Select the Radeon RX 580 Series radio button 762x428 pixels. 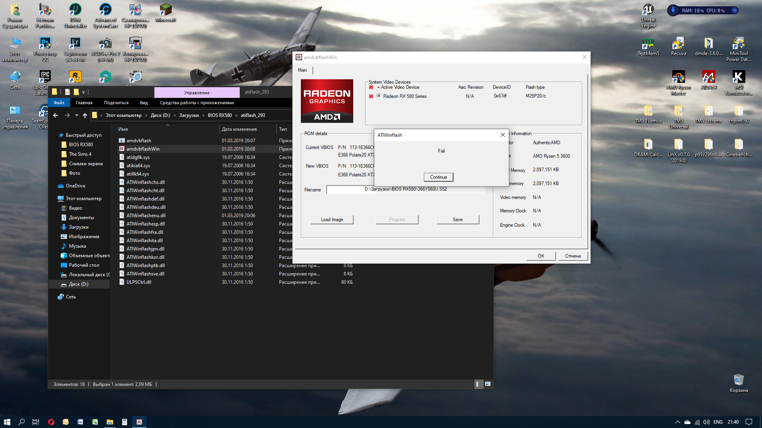coord(379,96)
